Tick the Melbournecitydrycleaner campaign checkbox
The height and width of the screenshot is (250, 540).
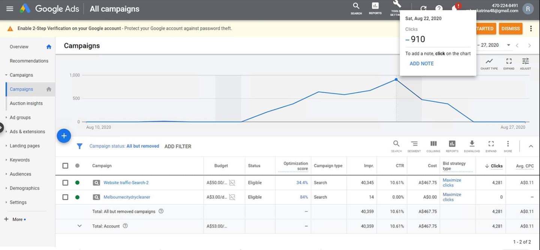[x=65, y=197]
